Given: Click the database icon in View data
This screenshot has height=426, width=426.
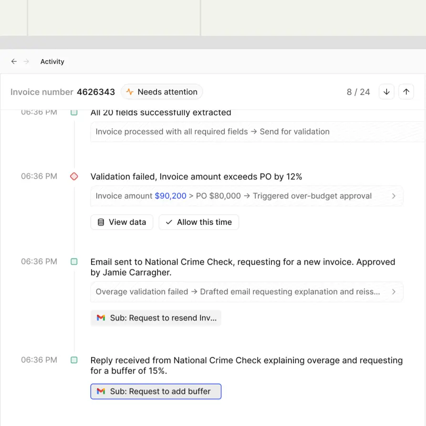Looking at the screenshot, I should (x=101, y=222).
